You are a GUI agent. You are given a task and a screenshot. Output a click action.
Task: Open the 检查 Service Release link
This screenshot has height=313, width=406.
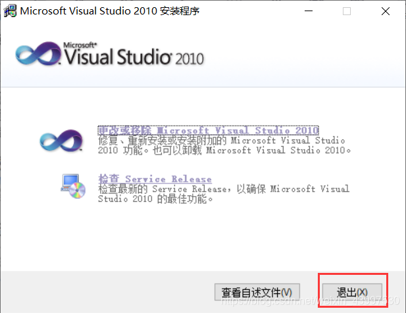click(x=155, y=179)
